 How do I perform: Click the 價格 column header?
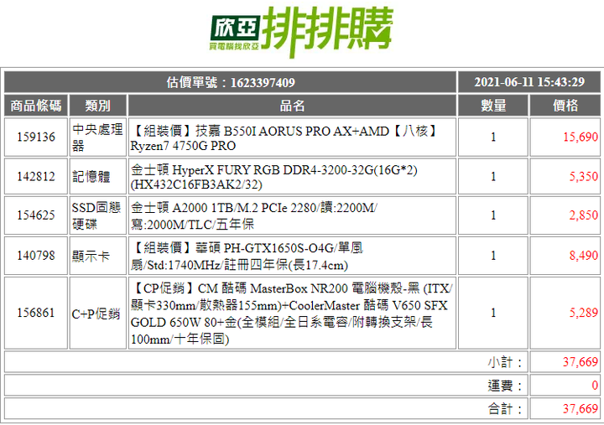[565, 106]
